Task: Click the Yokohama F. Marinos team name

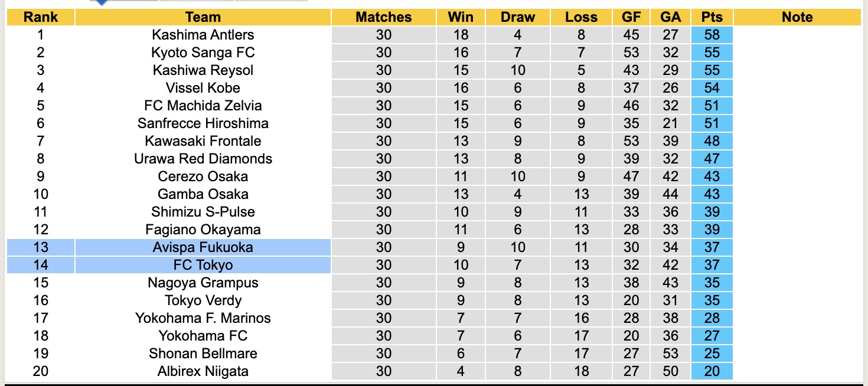Action: pos(203,318)
